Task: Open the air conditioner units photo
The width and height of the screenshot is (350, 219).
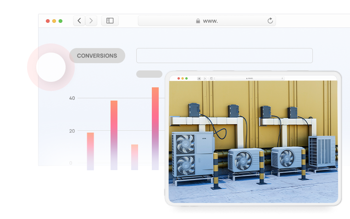Action: coord(253,142)
